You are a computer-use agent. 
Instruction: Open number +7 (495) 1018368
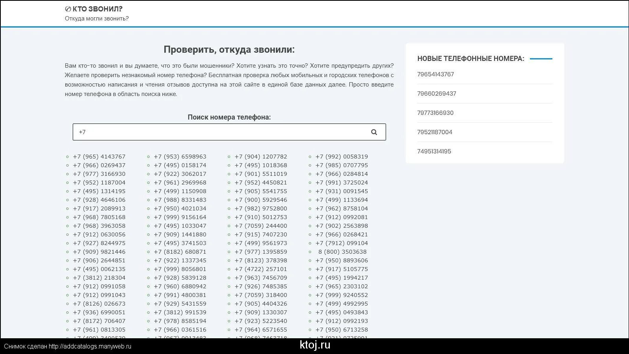[261, 165]
